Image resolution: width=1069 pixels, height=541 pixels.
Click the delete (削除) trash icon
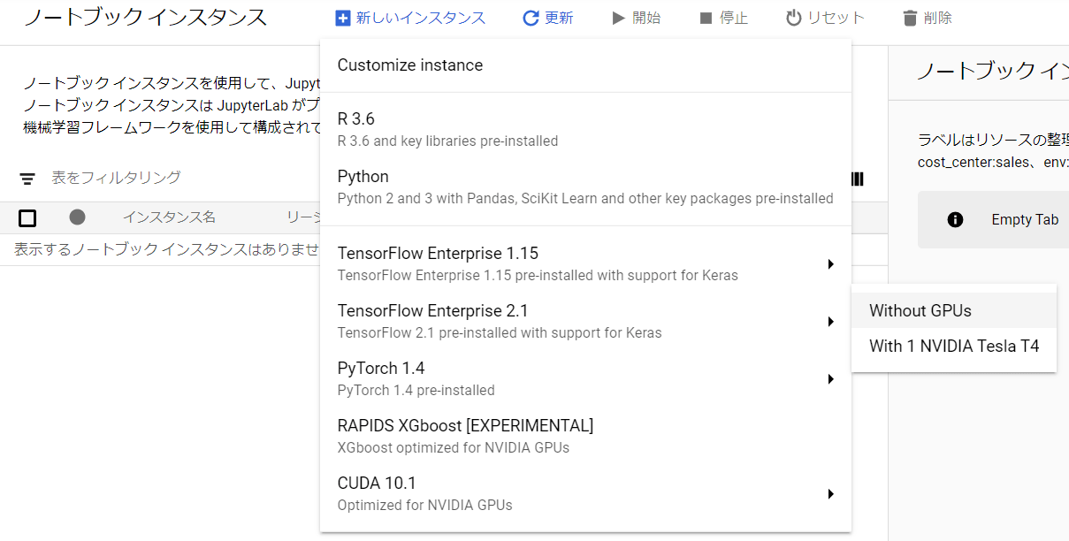pyautogui.click(x=910, y=18)
